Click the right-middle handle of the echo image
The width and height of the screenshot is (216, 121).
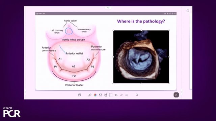pyautogui.click(x=169, y=57)
